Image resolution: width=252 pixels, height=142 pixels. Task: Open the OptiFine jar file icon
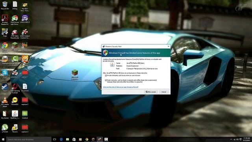pos(15,115)
